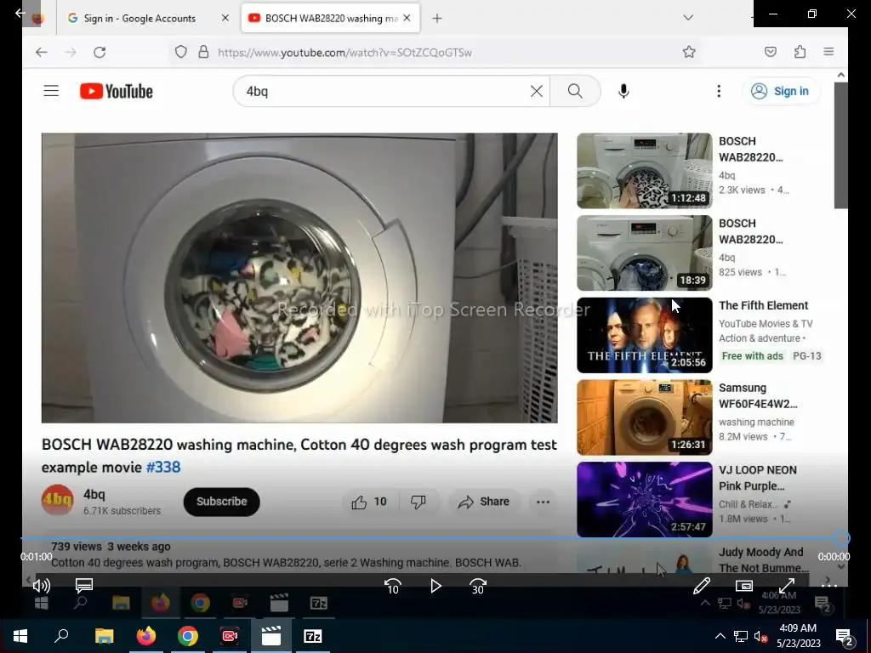The height and width of the screenshot is (653, 871).
Task: Open the Samsung WF60F4E4W2 video title
Action: click(x=758, y=395)
